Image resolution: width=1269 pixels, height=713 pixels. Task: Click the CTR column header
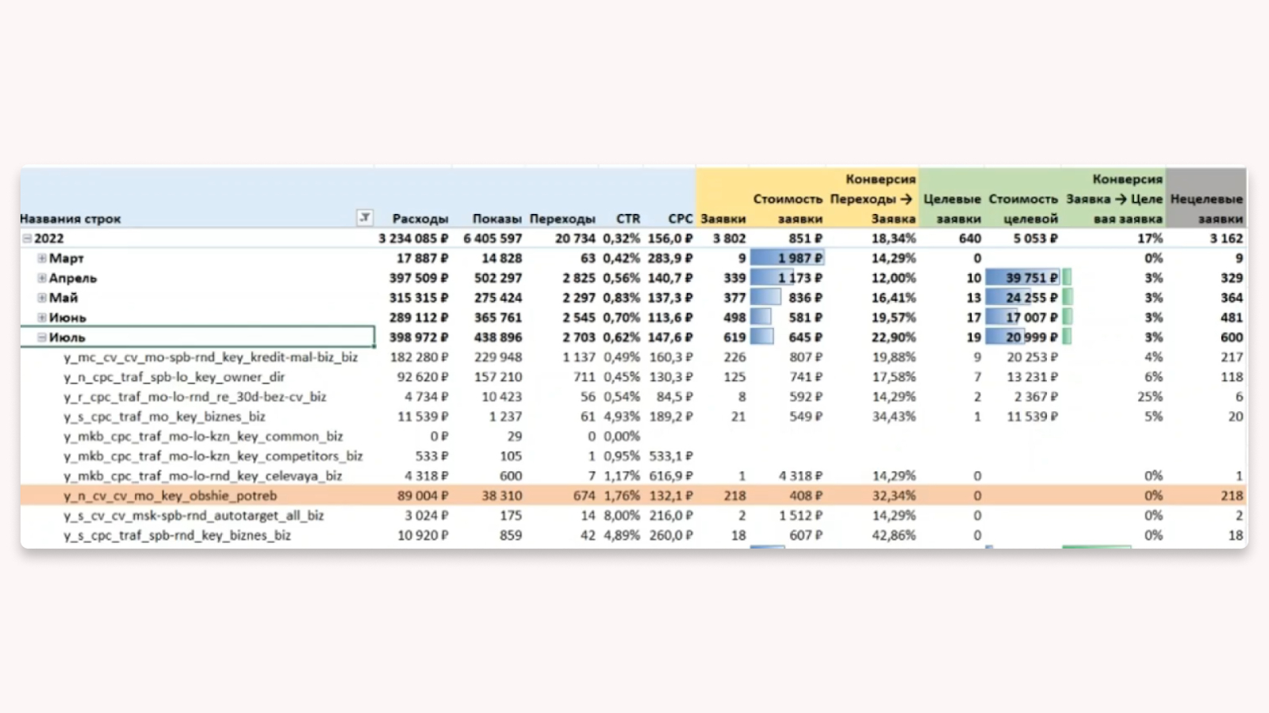(627, 219)
